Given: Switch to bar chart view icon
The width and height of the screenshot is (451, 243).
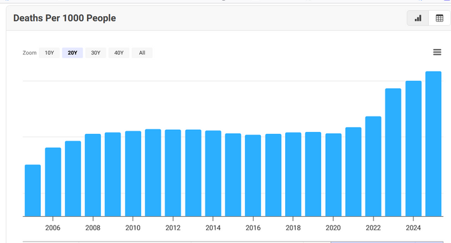Looking at the screenshot, I should (418, 18).
